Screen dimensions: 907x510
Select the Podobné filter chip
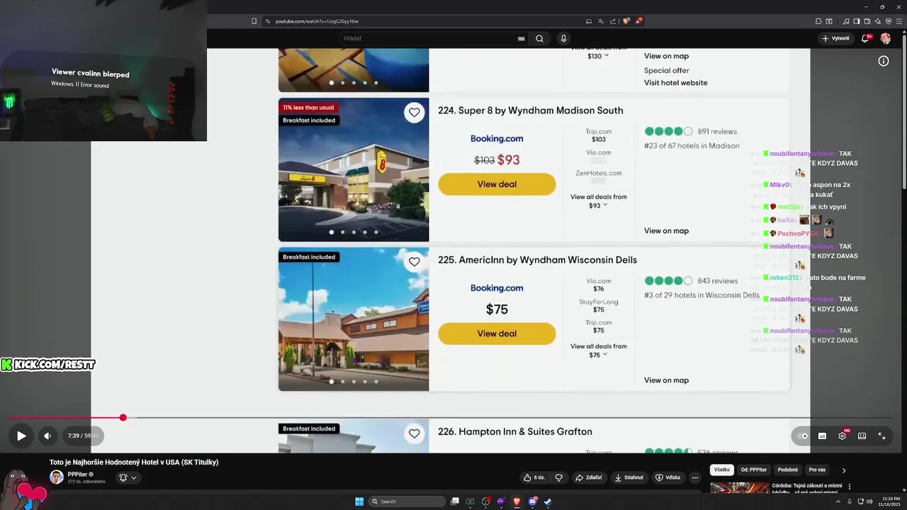pyautogui.click(x=787, y=470)
